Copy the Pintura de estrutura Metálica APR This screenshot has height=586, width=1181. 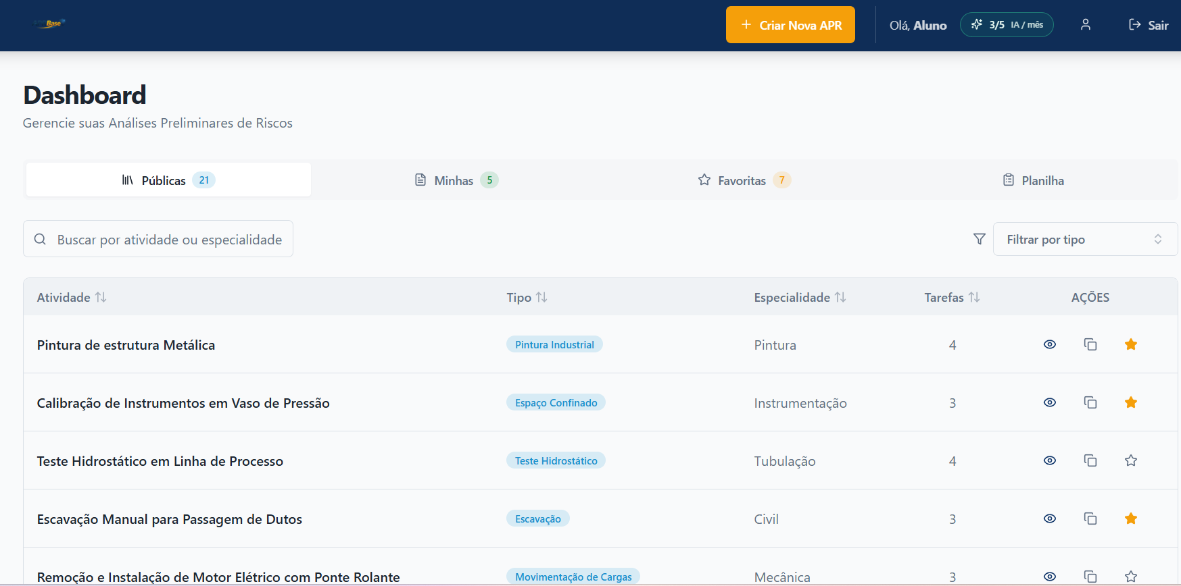(x=1090, y=344)
